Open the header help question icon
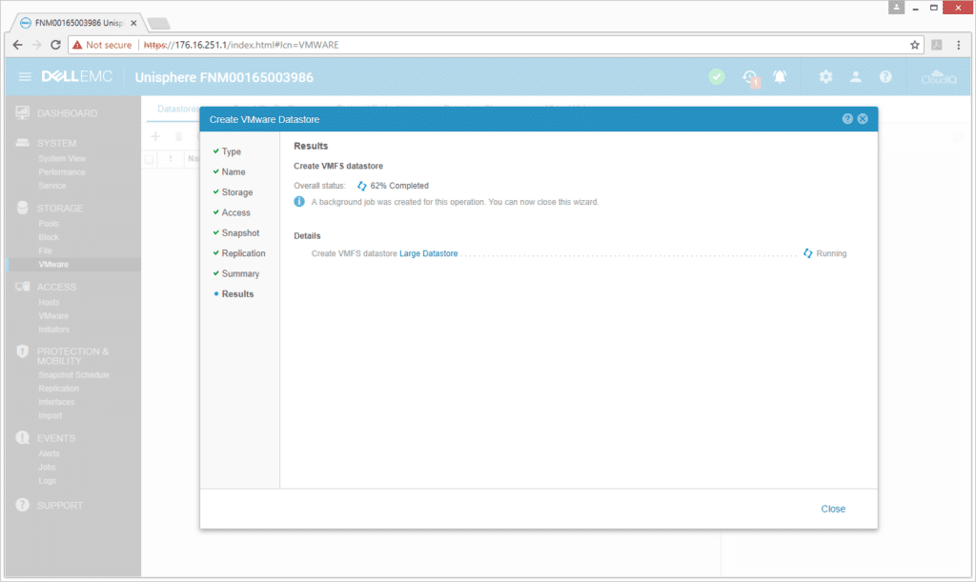This screenshot has width=976, height=582. coord(885,76)
